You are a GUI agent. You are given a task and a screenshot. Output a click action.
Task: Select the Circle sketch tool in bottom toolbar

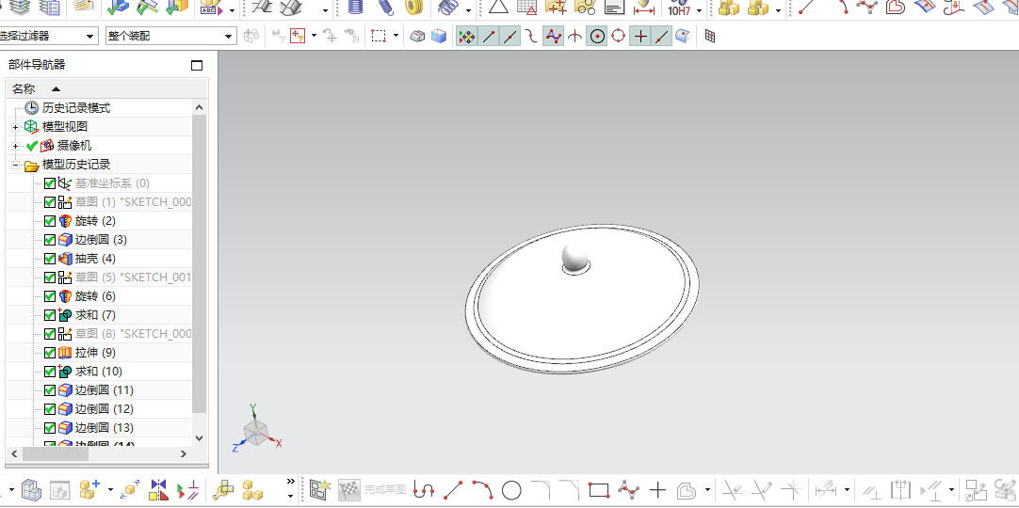[511, 490]
